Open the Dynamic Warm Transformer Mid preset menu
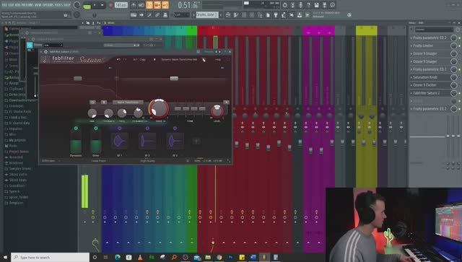 tap(179, 59)
